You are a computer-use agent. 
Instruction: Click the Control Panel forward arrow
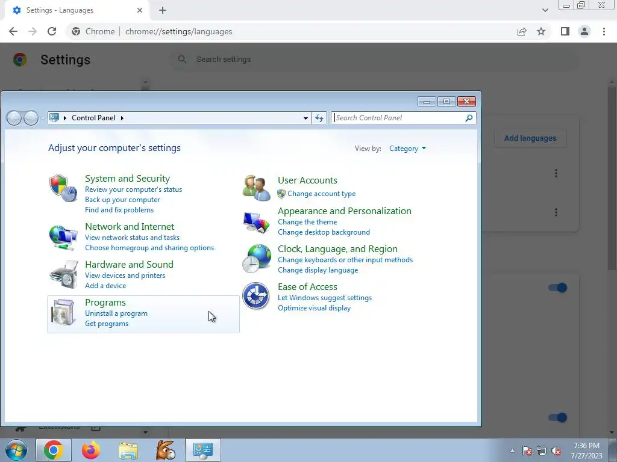31,118
